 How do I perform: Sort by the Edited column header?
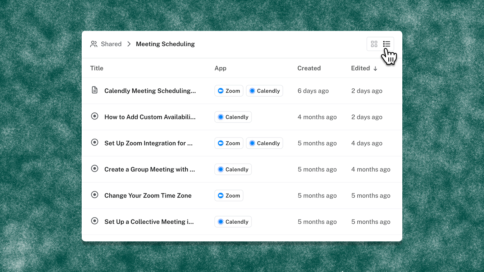click(360, 68)
